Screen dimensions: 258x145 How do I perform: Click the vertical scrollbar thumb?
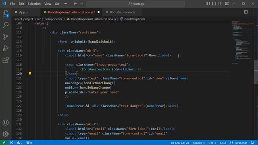point(256,72)
